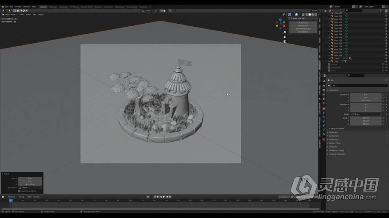389x218 pixels.
Task: Open the Window menu
Action: coord(26,7)
